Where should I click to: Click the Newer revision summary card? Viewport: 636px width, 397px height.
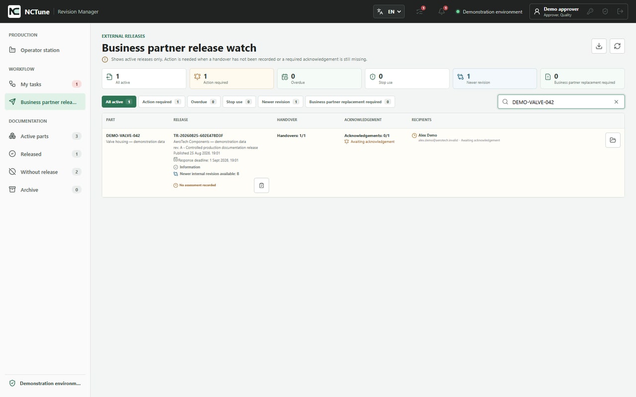click(495, 78)
